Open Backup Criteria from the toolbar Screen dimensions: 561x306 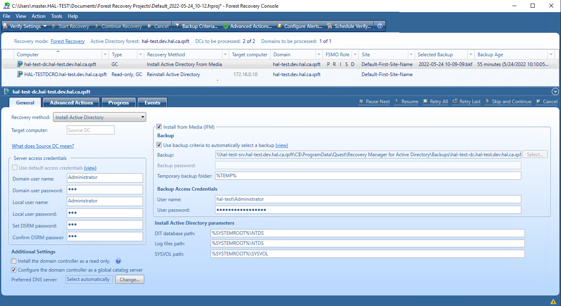click(x=196, y=26)
